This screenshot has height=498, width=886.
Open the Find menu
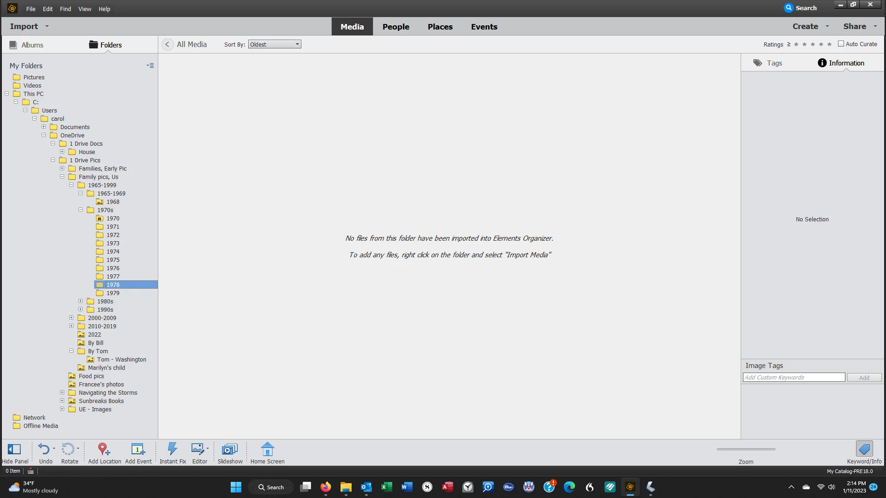tap(65, 9)
